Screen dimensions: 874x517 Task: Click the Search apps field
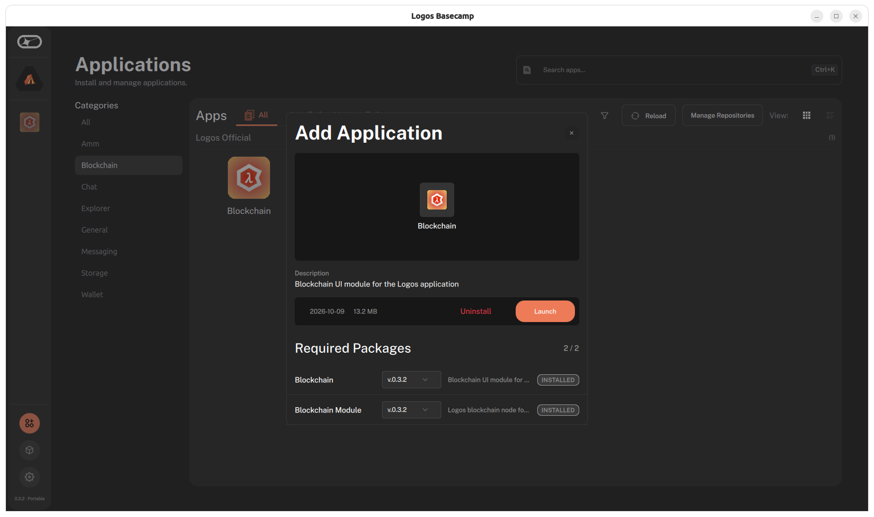click(x=679, y=70)
